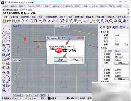The height and width of the screenshot is (101, 131).
Task: Click the Save floppy disk icon
Action: [x=13, y=21]
